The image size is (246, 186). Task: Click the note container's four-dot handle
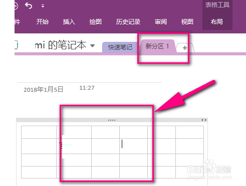[112, 120]
